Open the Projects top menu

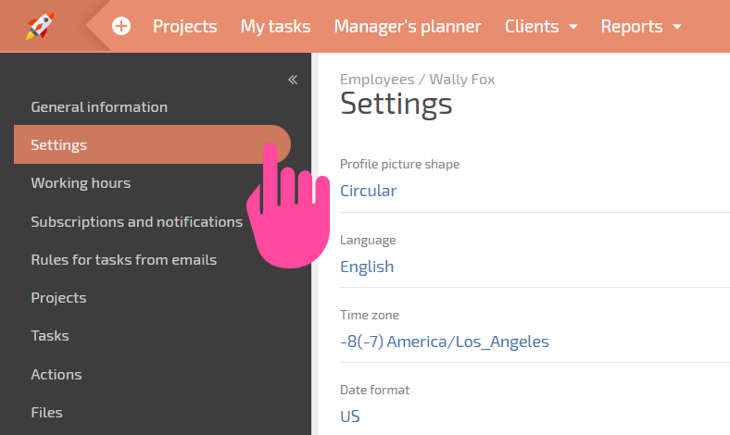tap(185, 27)
